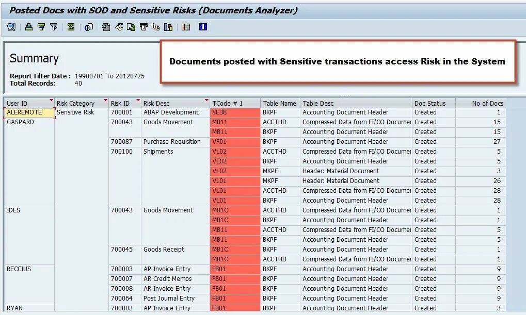Open print preview icon
This screenshot has width=526, height=315.
click(x=89, y=27)
